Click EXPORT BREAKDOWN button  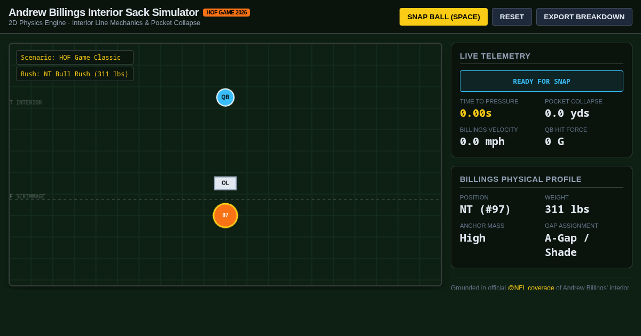tap(584, 17)
